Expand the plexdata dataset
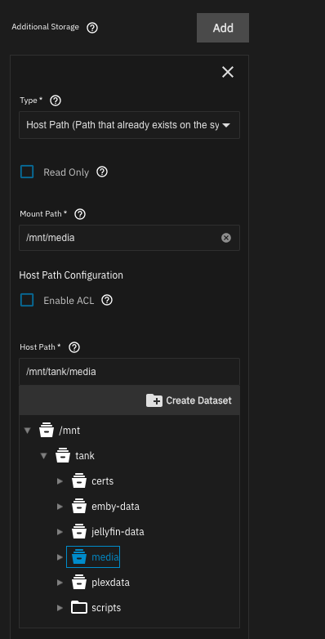 pyautogui.click(x=60, y=582)
